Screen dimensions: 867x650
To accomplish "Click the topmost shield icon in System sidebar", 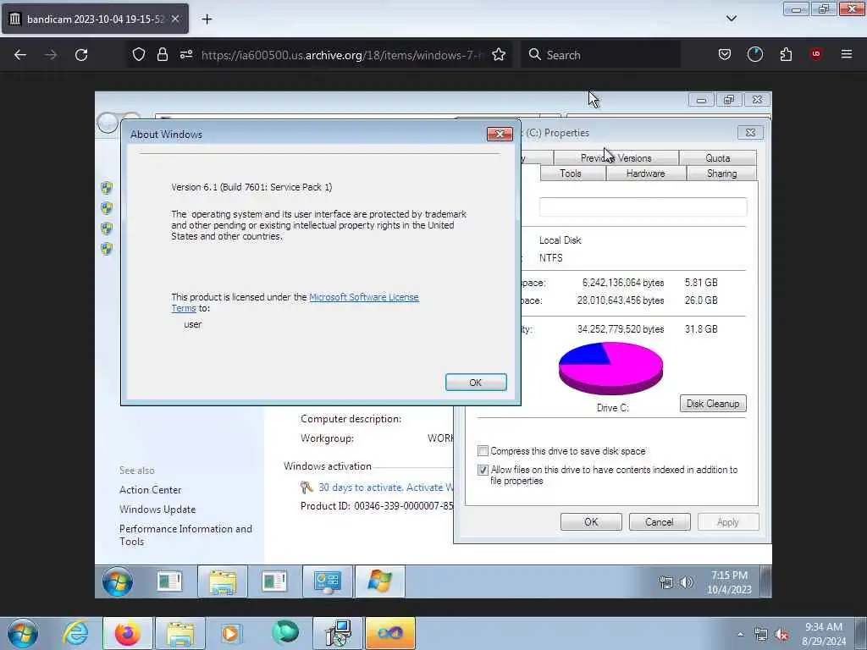I will [107, 188].
